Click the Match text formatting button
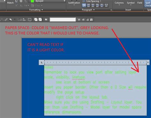The height and width of the screenshot is (118, 151). tap(10, 3)
